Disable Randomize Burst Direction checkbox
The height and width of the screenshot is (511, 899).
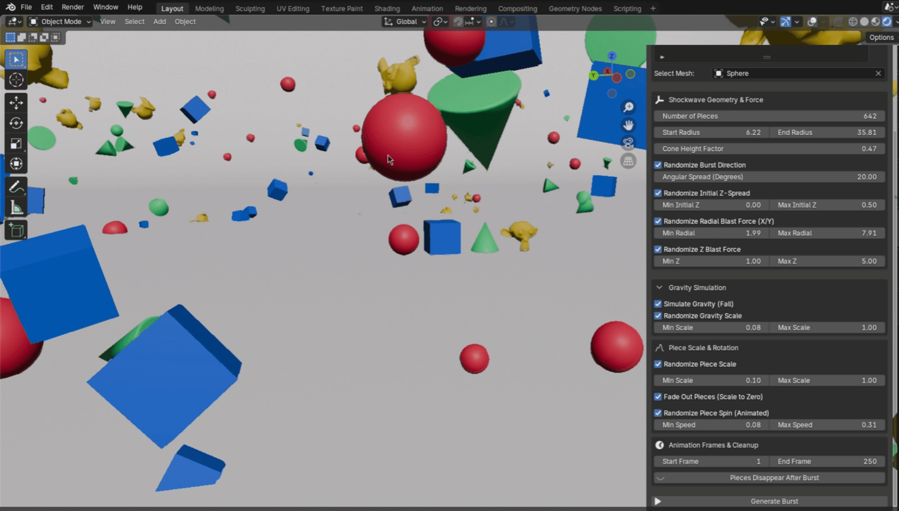(x=658, y=165)
